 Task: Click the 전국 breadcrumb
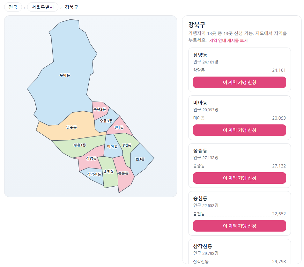(13, 7)
